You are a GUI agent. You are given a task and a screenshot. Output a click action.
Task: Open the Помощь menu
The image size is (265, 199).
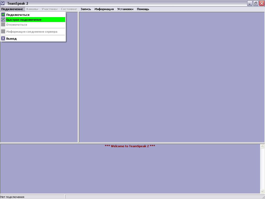pos(143,9)
